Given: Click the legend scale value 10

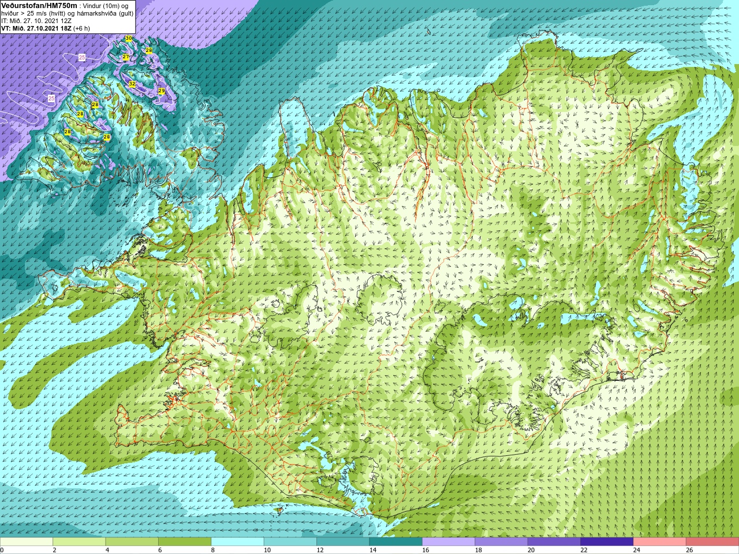Looking at the screenshot, I should click(267, 551).
